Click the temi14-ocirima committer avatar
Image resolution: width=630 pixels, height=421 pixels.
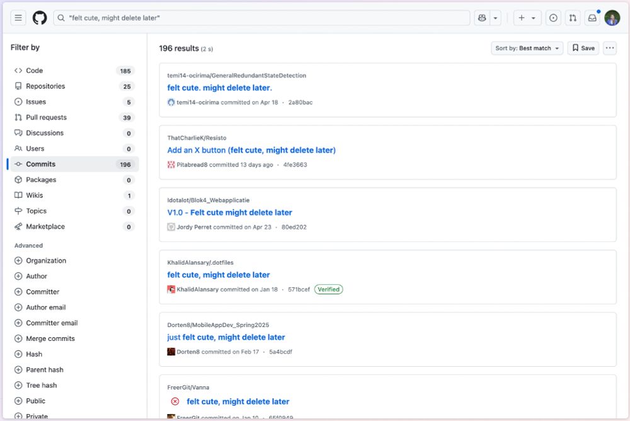pos(171,102)
